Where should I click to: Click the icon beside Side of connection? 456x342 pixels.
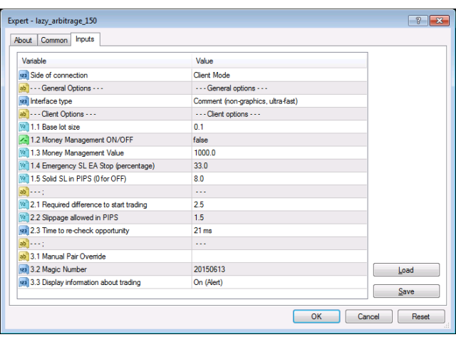pos(23,75)
